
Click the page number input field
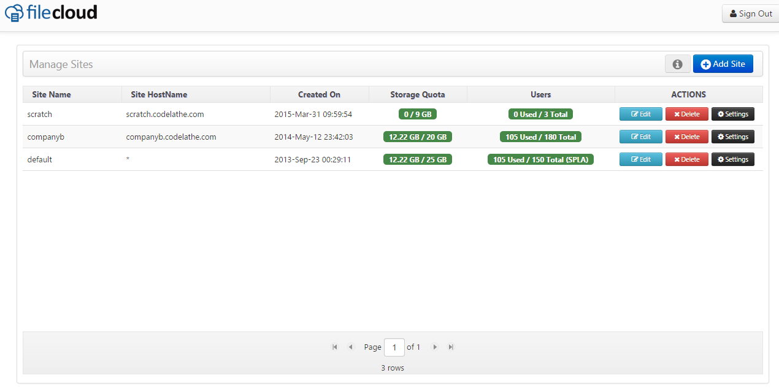coord(394,347)
